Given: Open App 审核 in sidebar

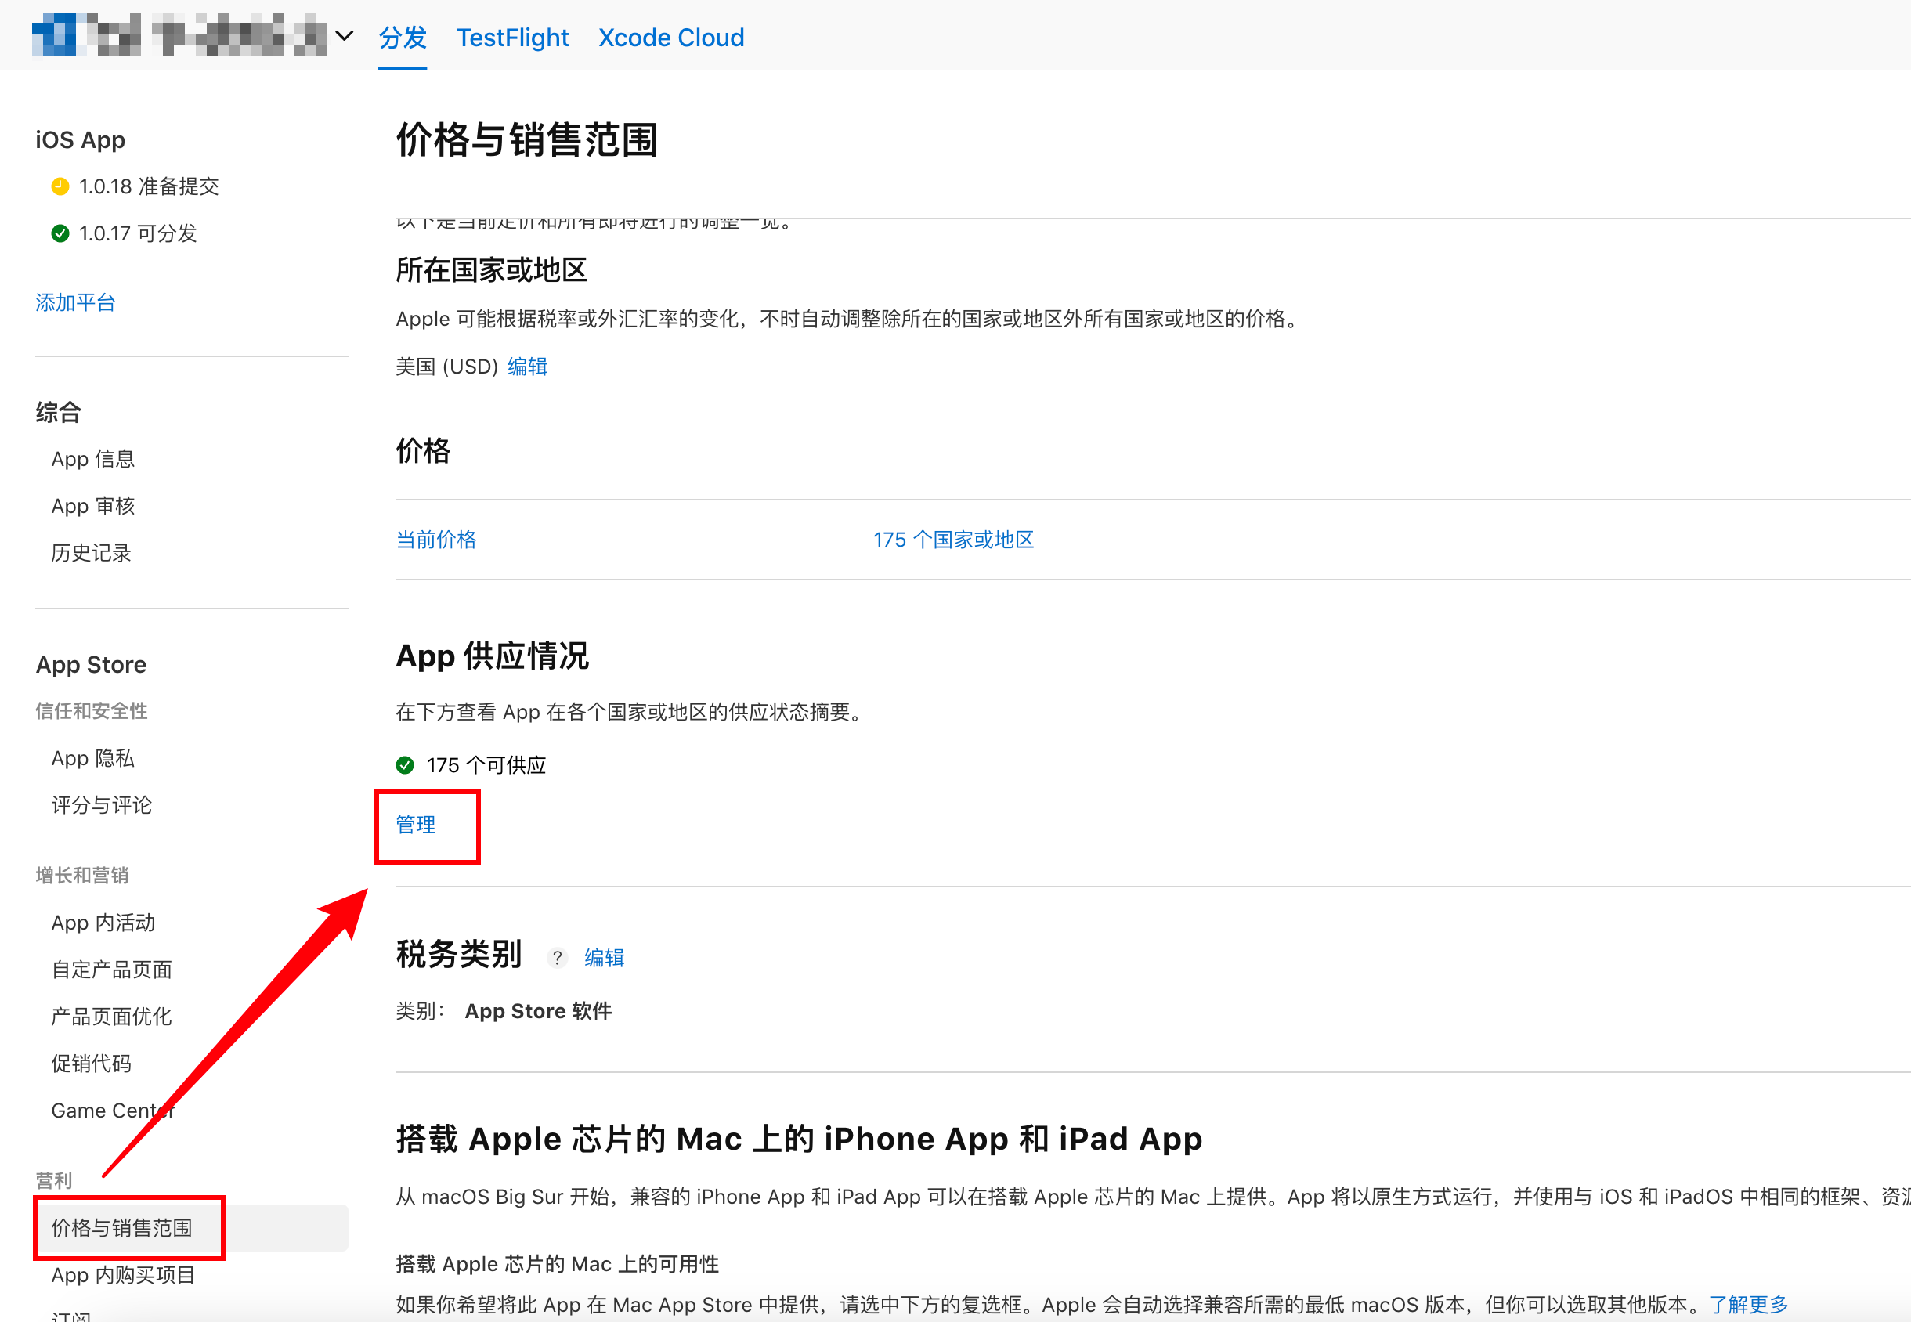Looking at the screenshot, I should pyautogui.click(x=92, y=506).
